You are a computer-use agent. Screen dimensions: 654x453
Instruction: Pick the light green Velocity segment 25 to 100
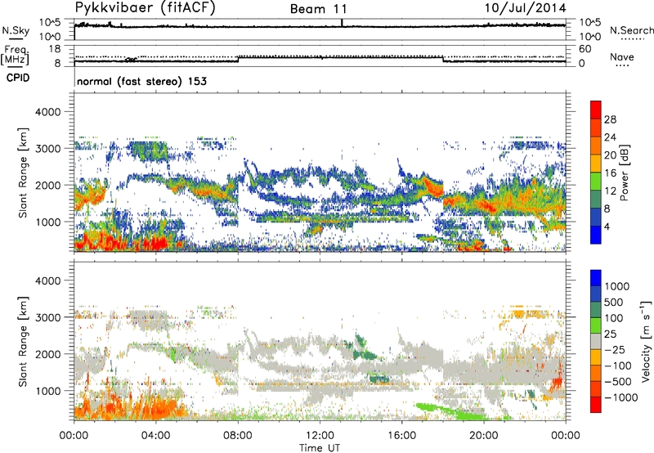(x=596, y=325)
